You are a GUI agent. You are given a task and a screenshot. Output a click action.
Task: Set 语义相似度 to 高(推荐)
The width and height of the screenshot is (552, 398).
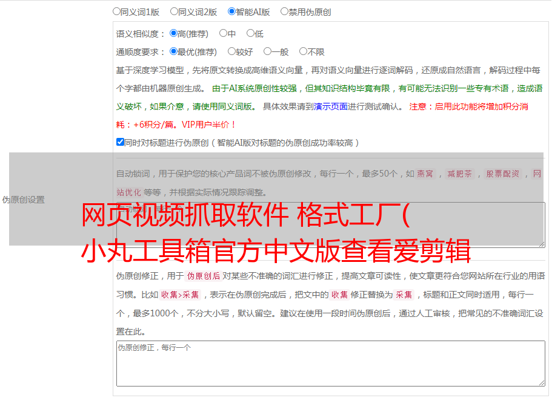coord(173,33)
